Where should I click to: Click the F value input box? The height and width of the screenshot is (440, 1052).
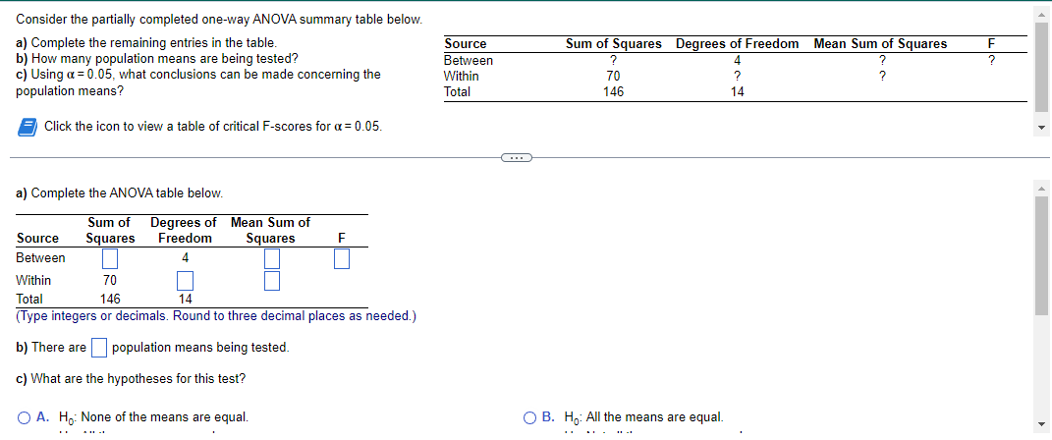(342, 258)
